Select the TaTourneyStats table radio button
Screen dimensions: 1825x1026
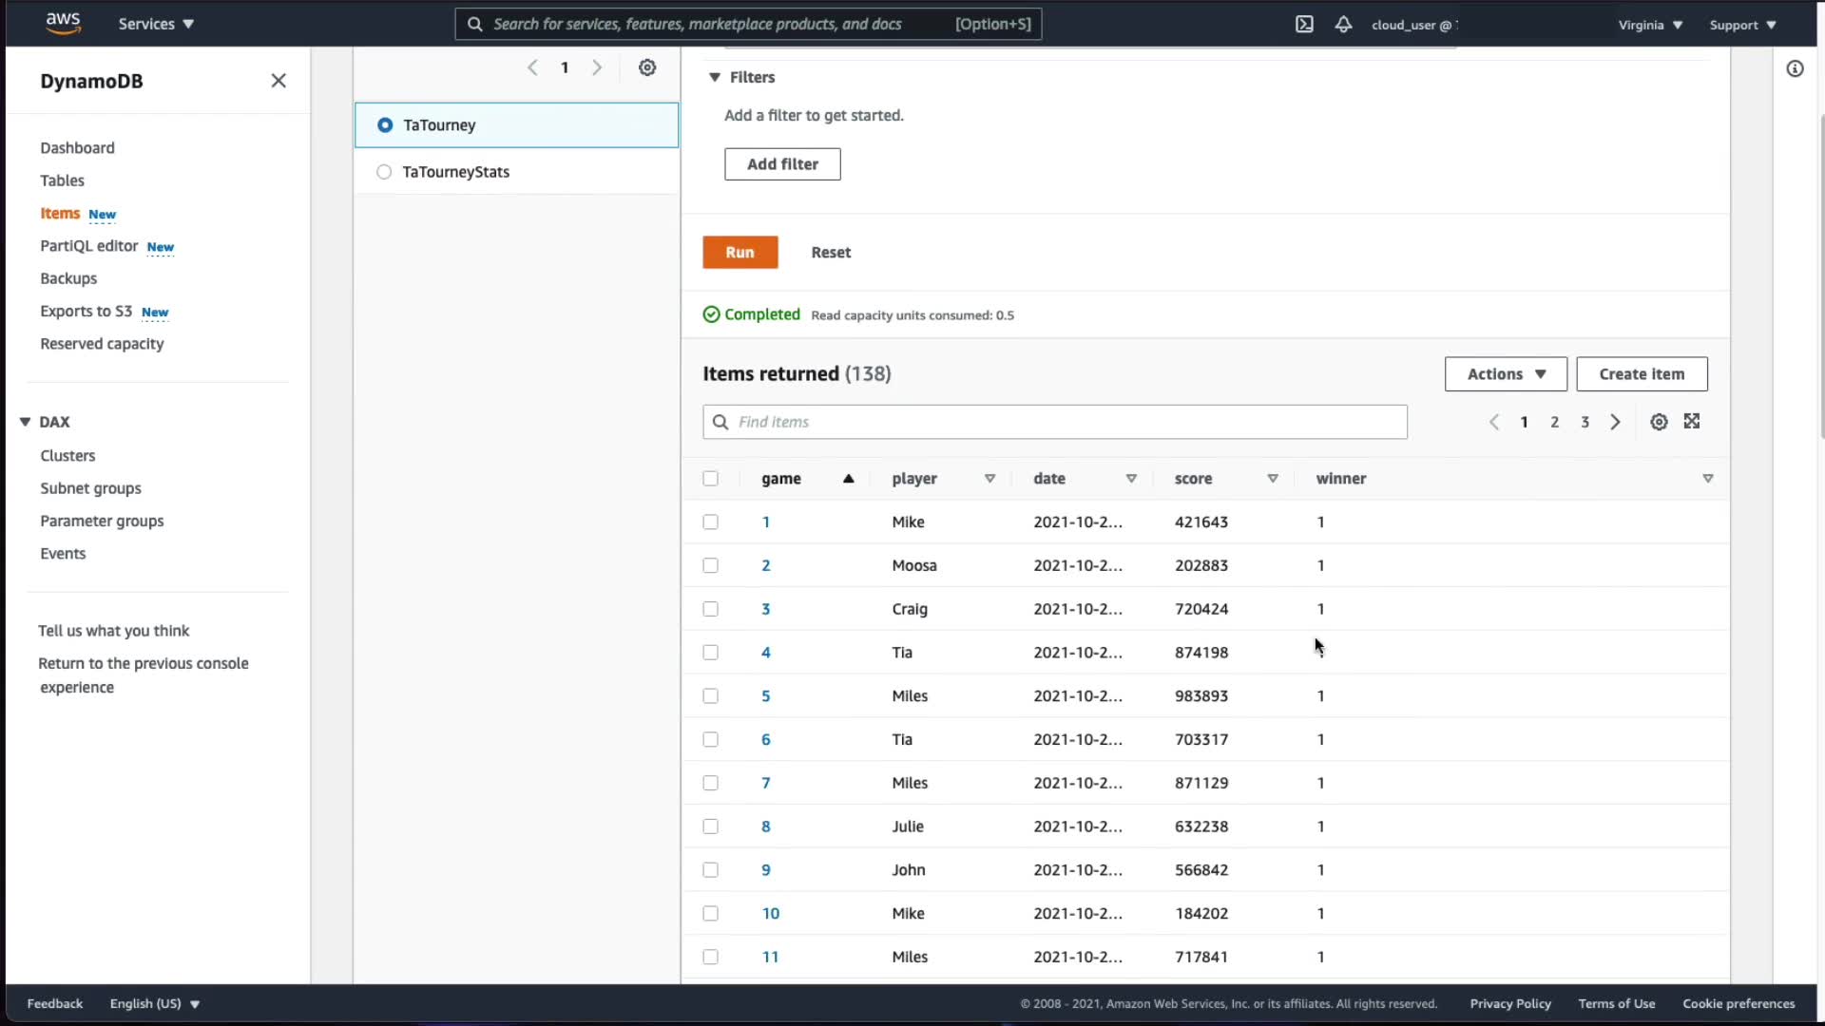click(x=384, y=172)
